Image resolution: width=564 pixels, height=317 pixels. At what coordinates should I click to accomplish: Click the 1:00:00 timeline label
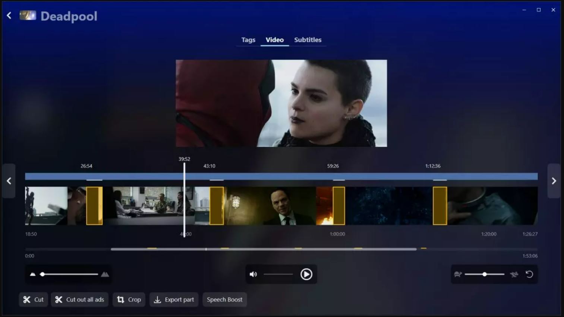coord(337,234)
